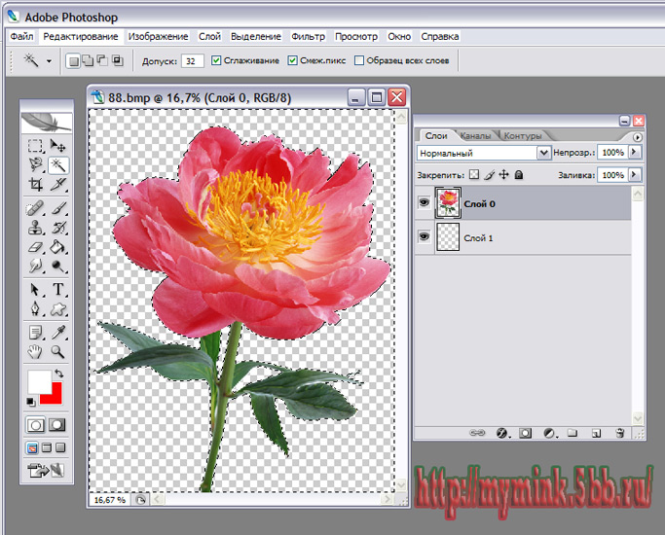Reset default colors small icon
Screen dimensions: 665x535
[30, 402]
